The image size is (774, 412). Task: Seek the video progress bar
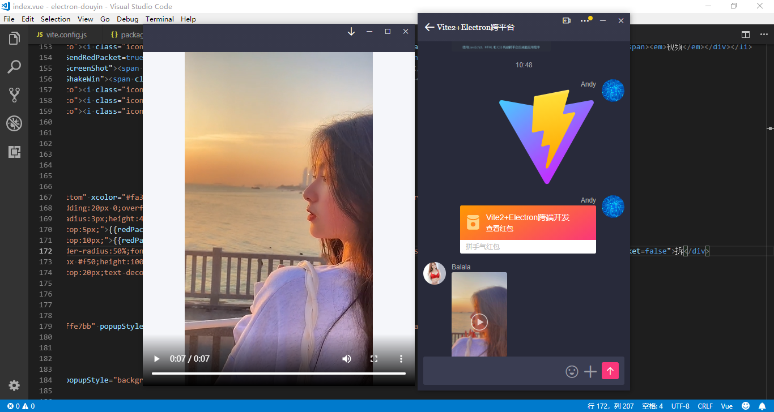click(278, 373)
